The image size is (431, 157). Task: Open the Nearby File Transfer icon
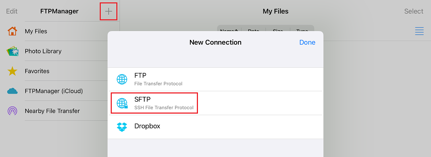12,111
